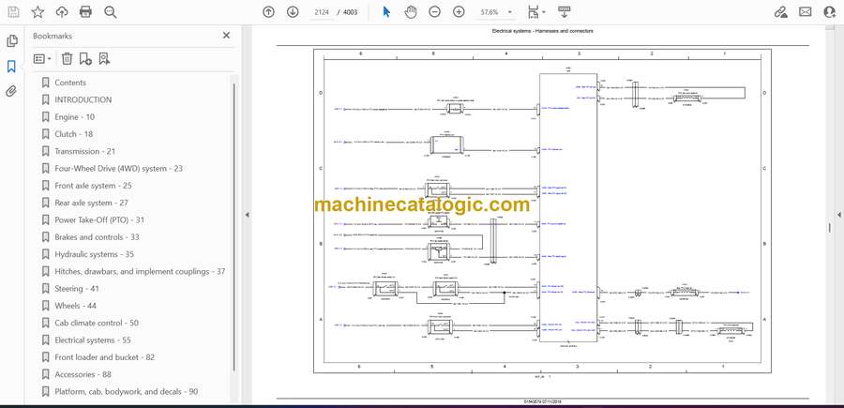This screenshot has height=408, width=844.
Task: Open the page thumbnails panel
Action: click(12, 41)
